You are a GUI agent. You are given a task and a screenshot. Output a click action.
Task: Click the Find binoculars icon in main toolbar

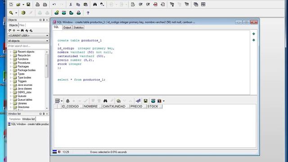click(x=95, y=4)
